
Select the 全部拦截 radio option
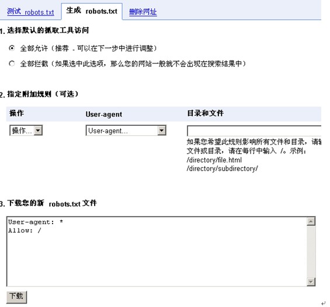[12, 63]
